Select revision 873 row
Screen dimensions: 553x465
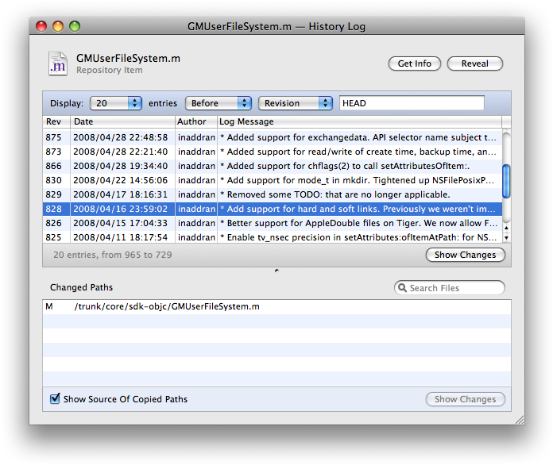point(273,152)
